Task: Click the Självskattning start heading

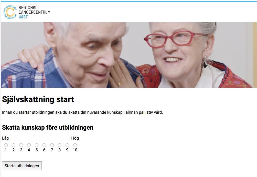Action: pyautogui.click(x=38, y=100)
